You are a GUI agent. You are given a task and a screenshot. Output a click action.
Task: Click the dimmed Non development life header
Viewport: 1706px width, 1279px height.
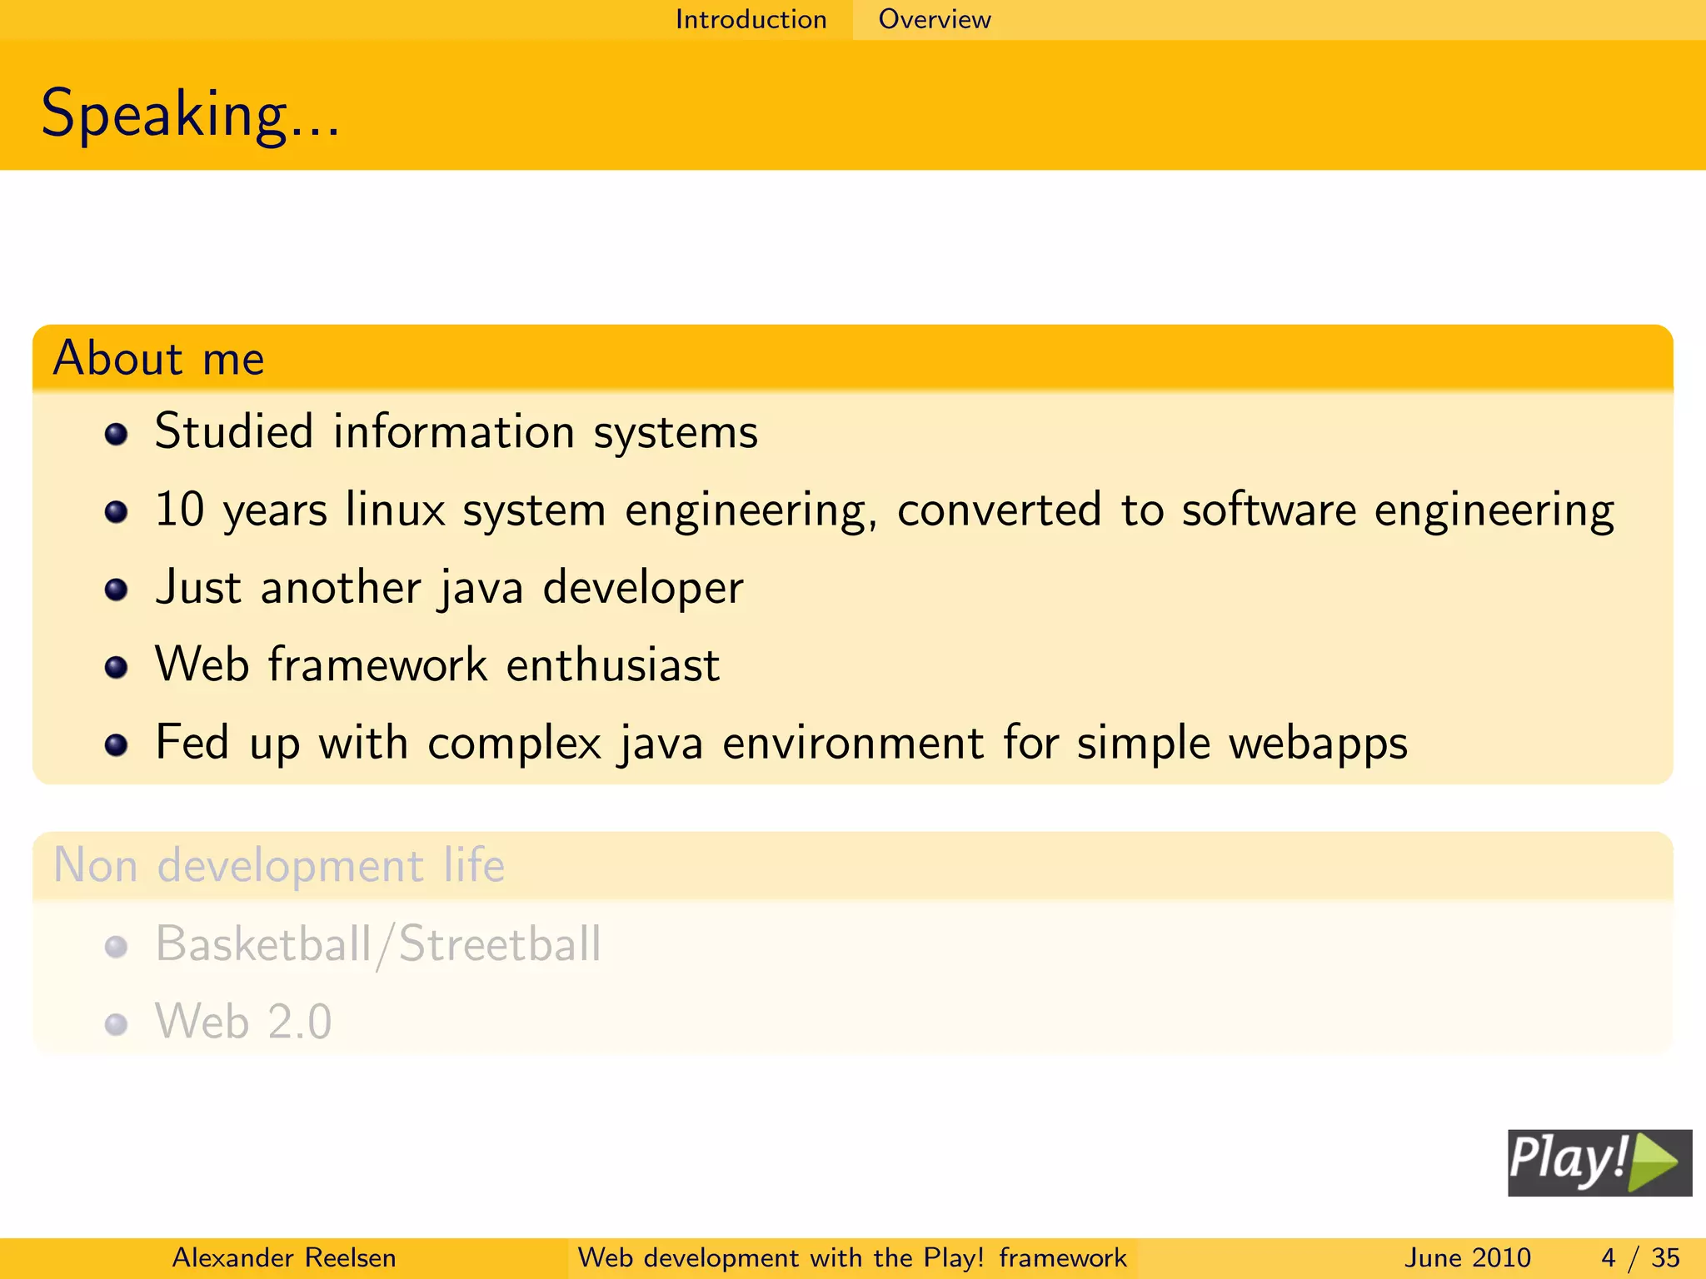279,865
